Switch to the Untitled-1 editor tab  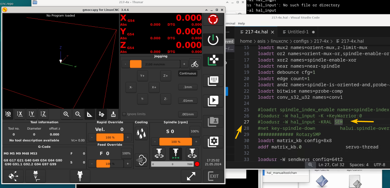click(298, 32)
